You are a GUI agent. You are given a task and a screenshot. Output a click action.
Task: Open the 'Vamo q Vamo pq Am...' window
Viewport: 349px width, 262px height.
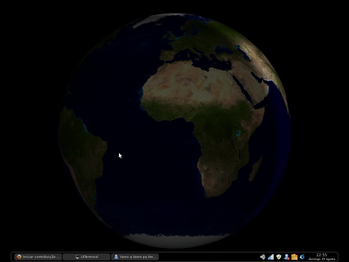click(x=135, y=257)
